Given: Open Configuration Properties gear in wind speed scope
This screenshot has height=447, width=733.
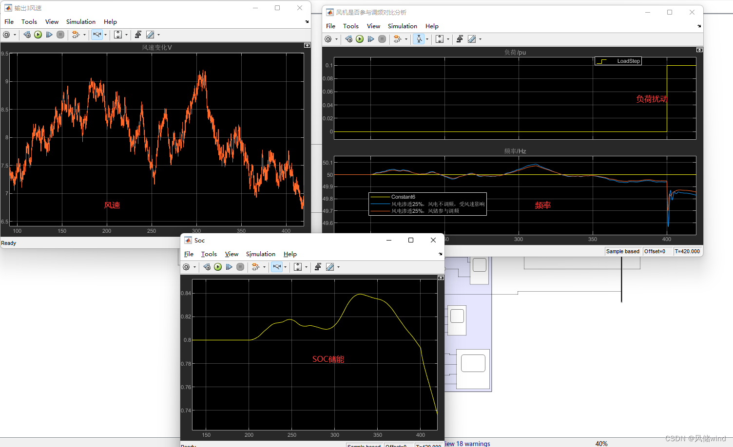Looking at the screenshot, I should (x=6, y=35).
